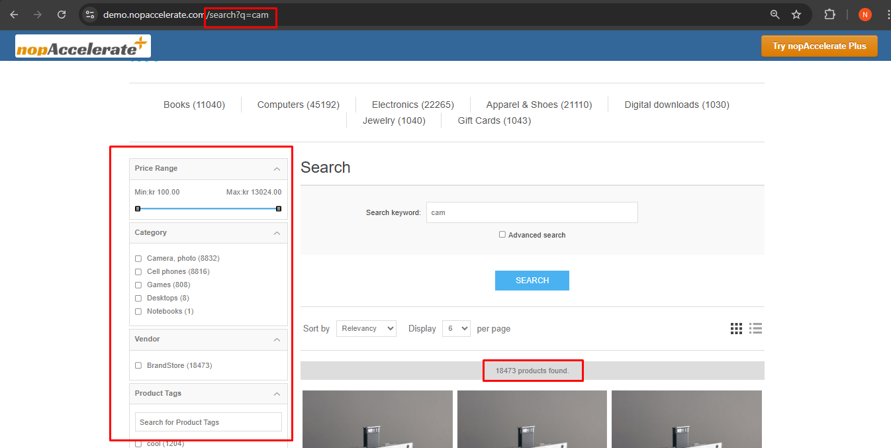Check the Camera, photo category filter
Image resolution: width=891 pixels, height=448 pixels.
pyautogui.click(x=138, y=259)
